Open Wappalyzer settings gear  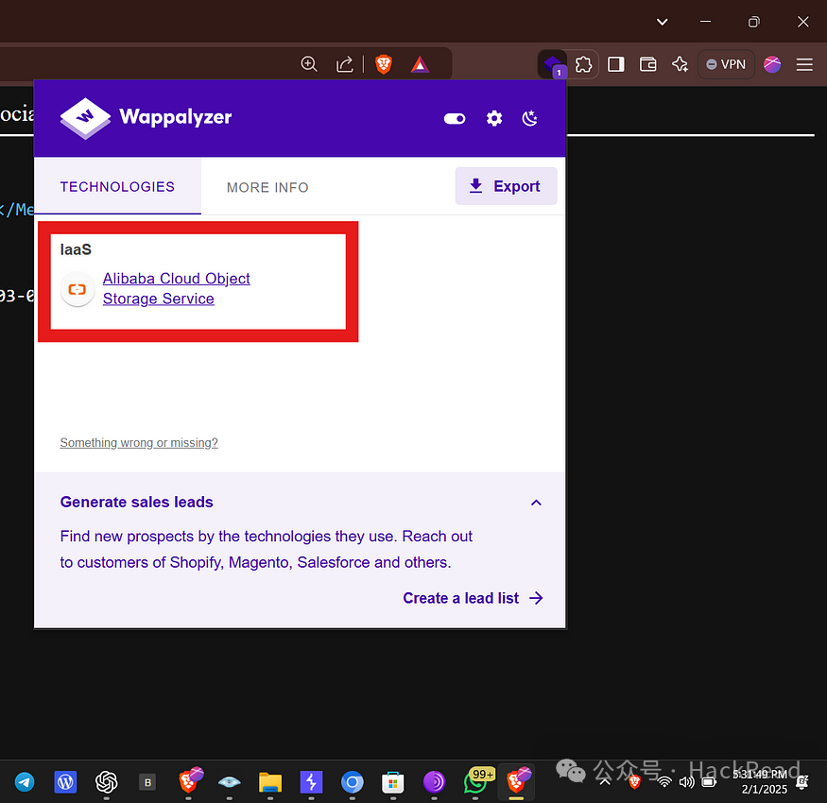[494, 118]
